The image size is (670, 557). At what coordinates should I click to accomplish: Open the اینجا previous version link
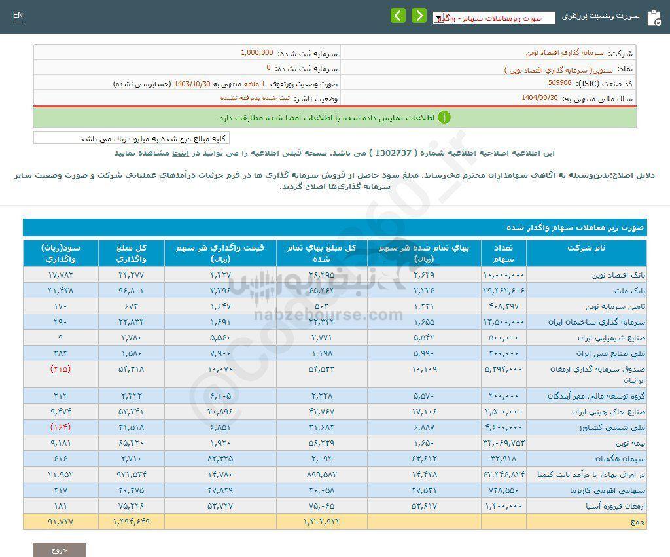[x=181, y=153]
